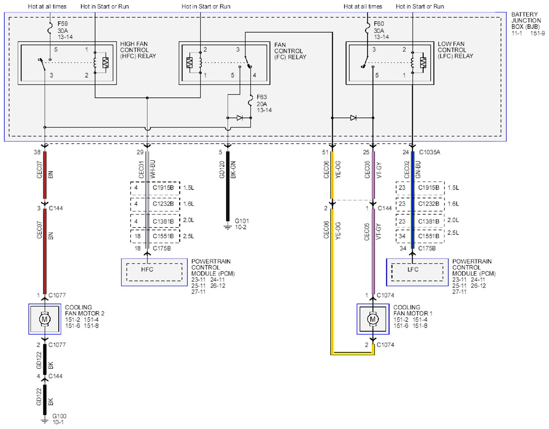Click the F63 20A fuse symbol
This screenshot has height=429, width=549.
point(250,103)
